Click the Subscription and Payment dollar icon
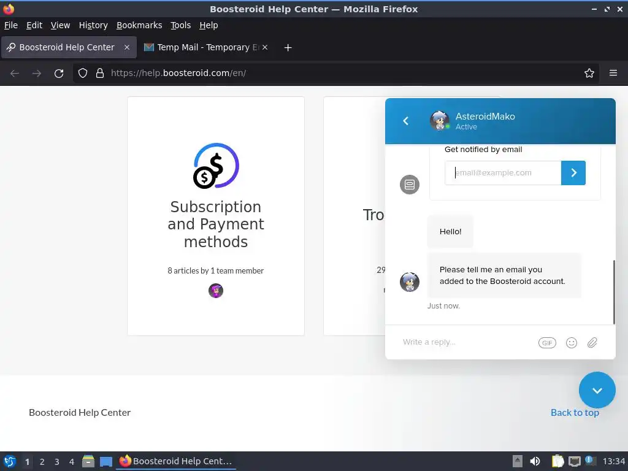This screenshot has width=628, height=471. [x=216, y=166]
